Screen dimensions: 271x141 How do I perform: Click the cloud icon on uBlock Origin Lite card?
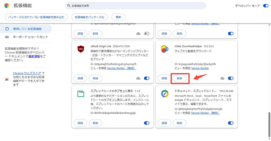tap(138, 78)
